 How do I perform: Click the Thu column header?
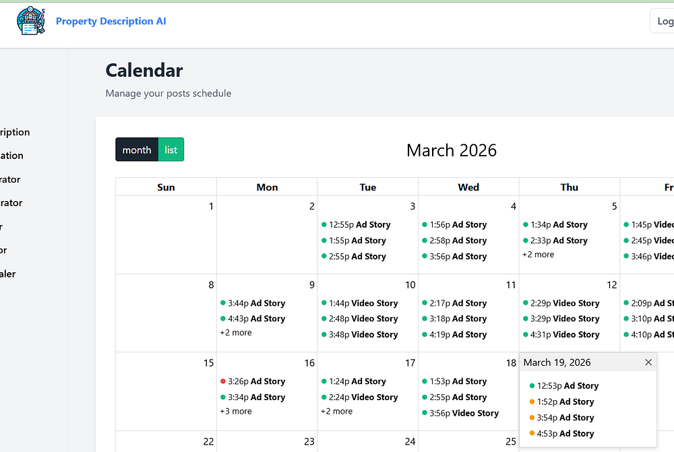point(569,187)
